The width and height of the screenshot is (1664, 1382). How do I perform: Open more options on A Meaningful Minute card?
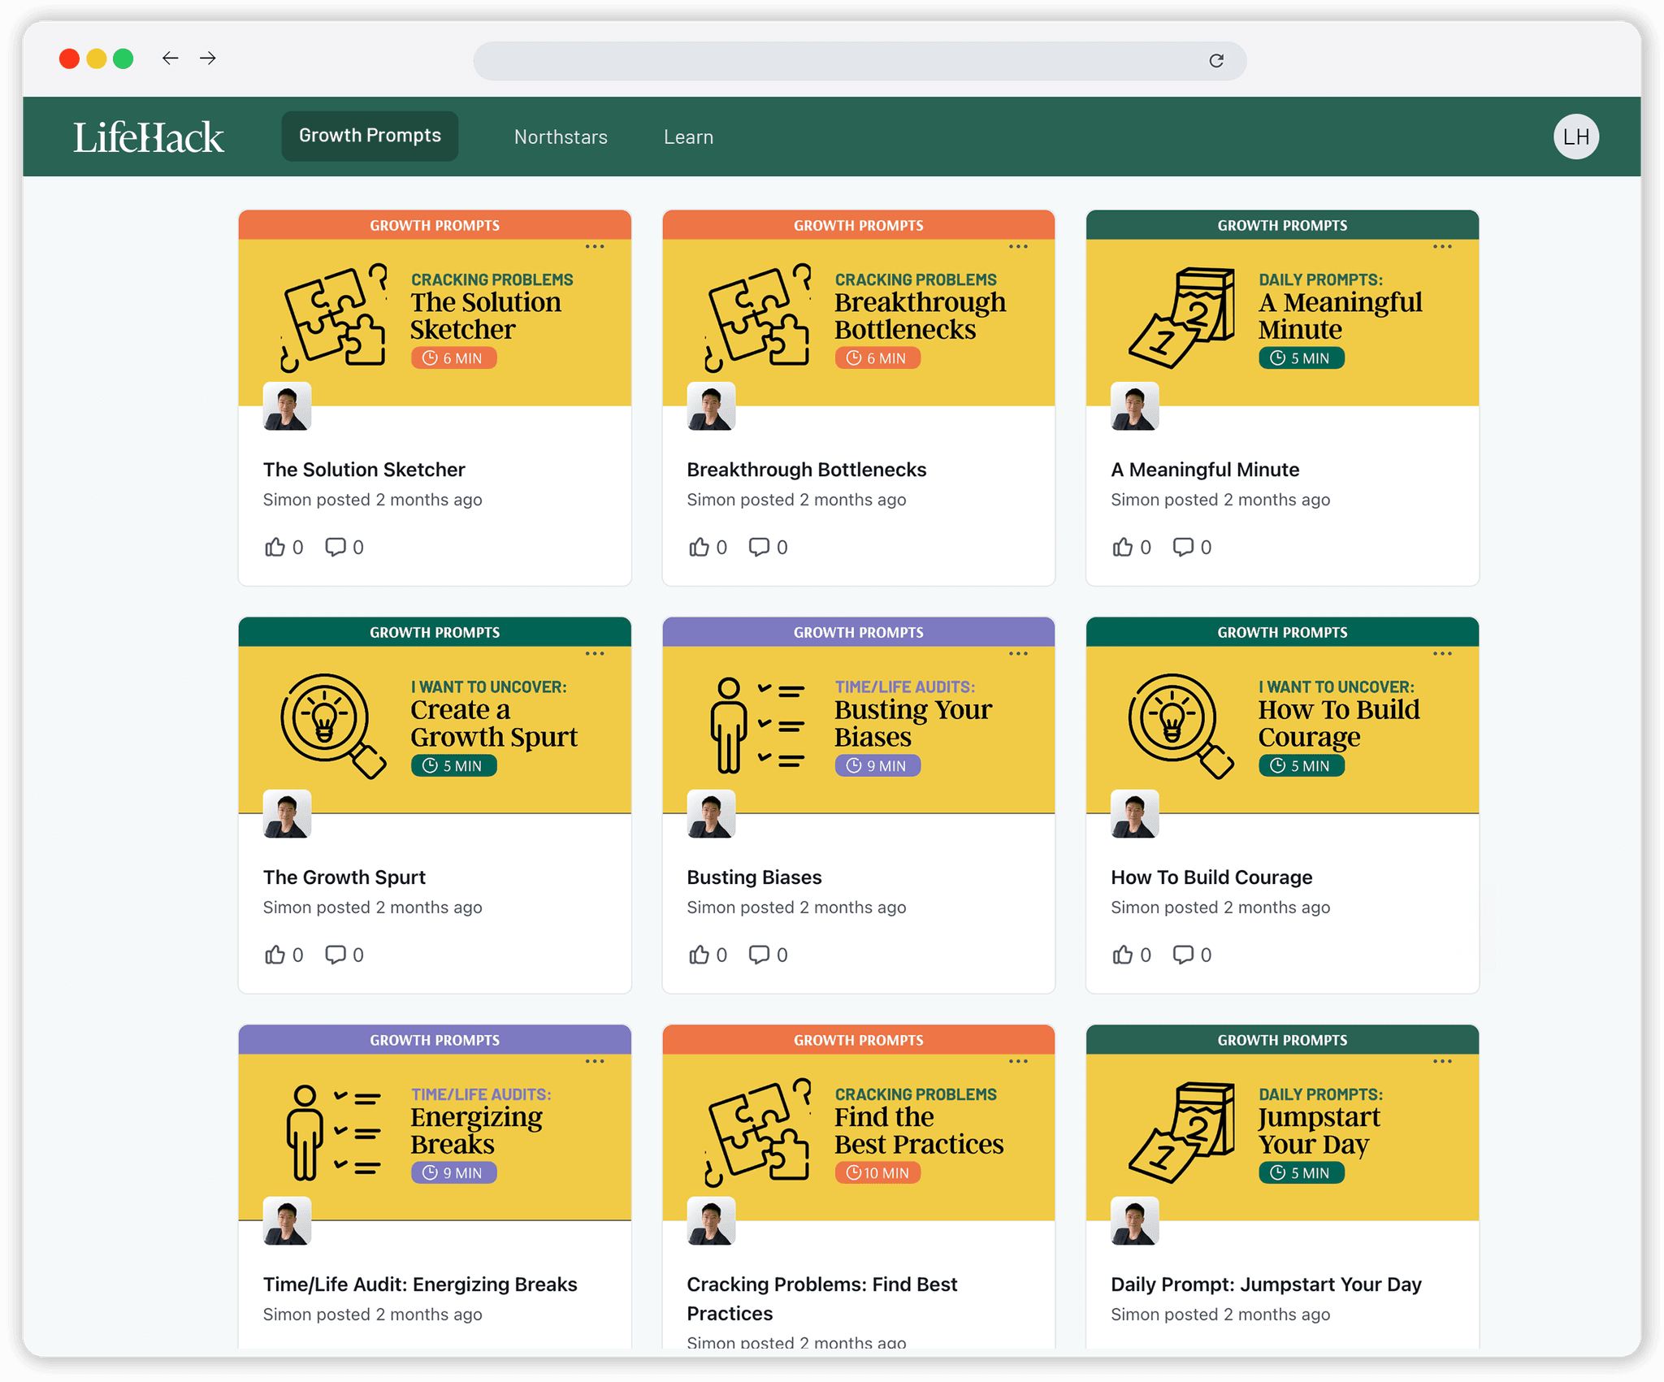(x=1442, y=247)
